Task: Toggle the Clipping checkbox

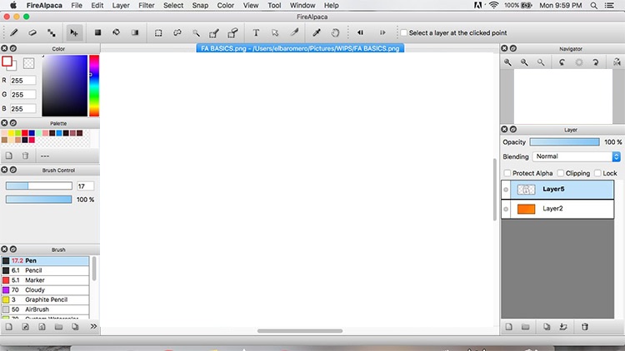Action: tap(560, 173)
